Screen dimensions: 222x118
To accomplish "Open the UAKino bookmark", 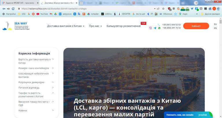I will click(x=106, y=14).
